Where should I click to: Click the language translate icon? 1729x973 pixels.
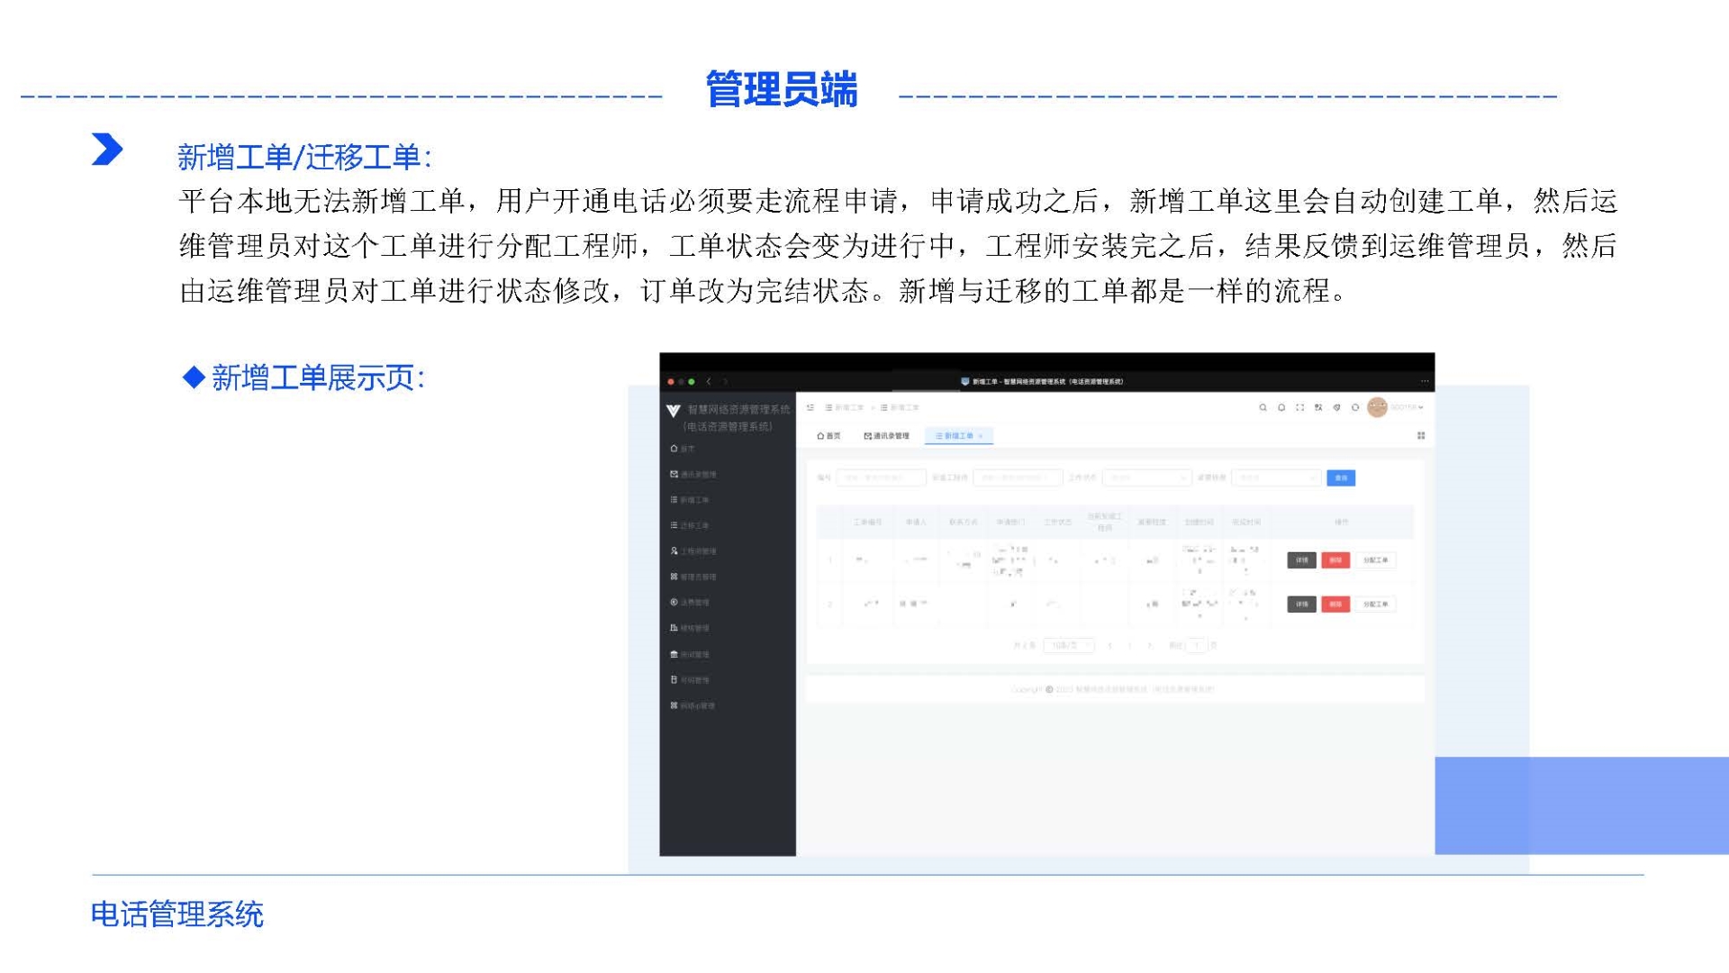click(x=1318, y=408)
